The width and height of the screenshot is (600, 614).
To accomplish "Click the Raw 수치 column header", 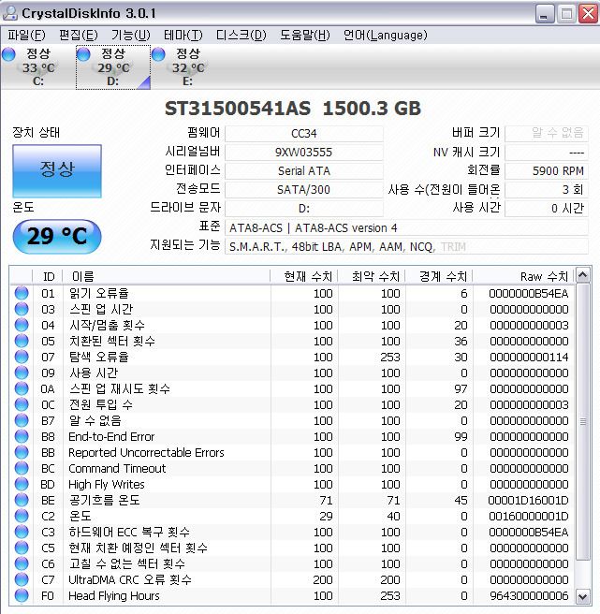I will point(523,277).
